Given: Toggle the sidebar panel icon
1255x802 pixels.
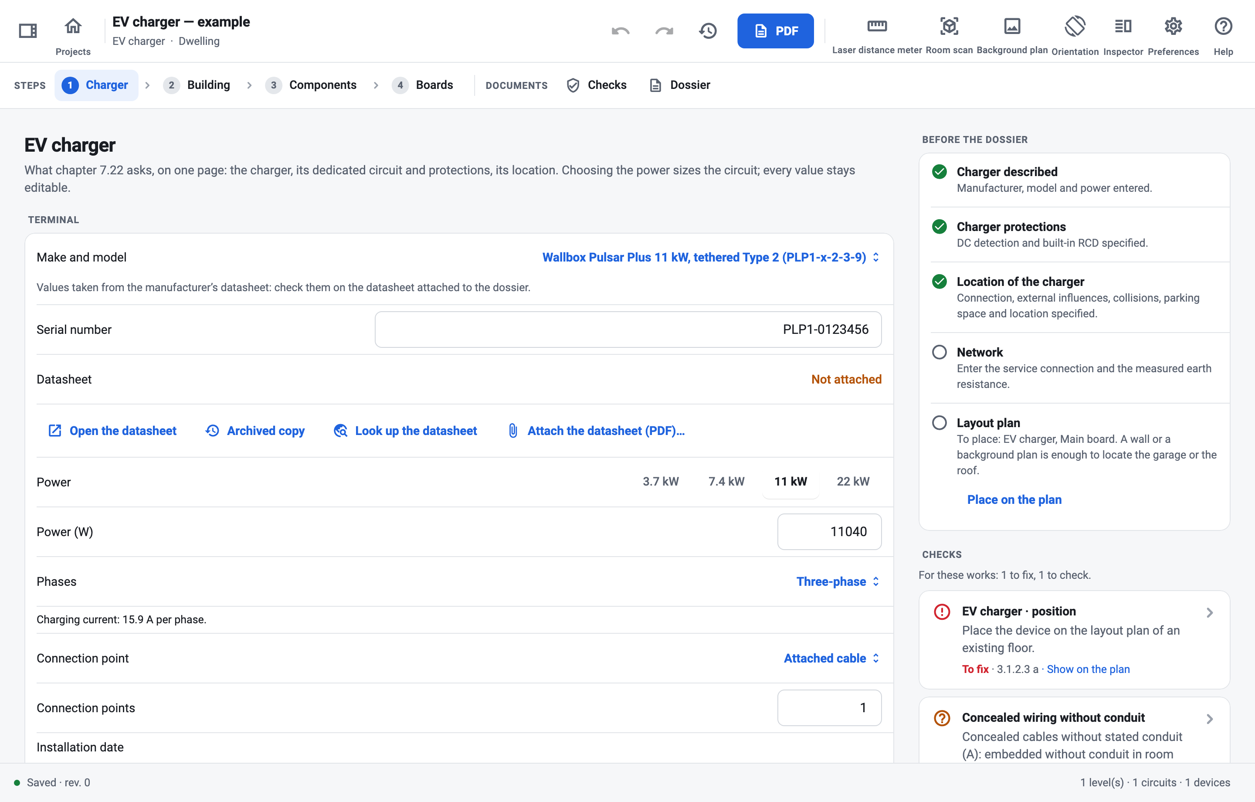Looking at the screenshot, I should pyautogui.click(x=27, y=31).
